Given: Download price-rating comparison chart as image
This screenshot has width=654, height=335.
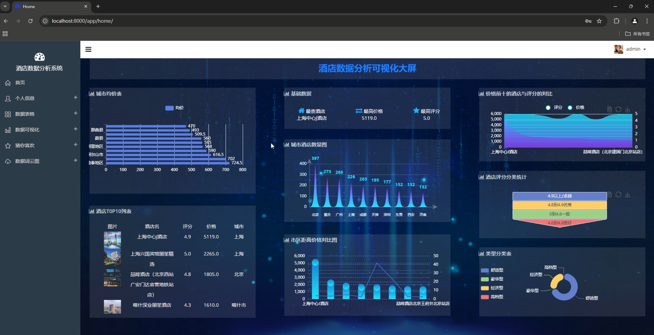Looking at the screenshot, I should click(x=627, y=110).
